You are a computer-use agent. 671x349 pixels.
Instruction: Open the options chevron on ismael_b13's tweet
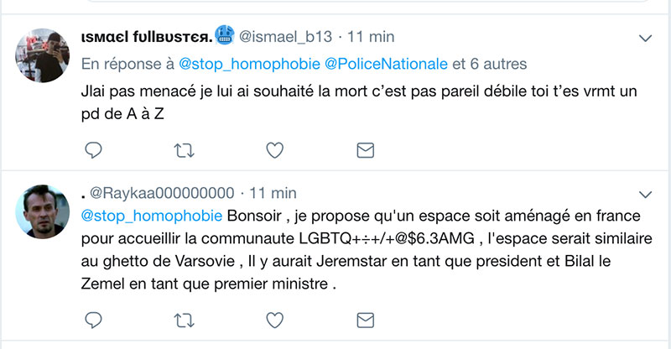coord(646,38)
